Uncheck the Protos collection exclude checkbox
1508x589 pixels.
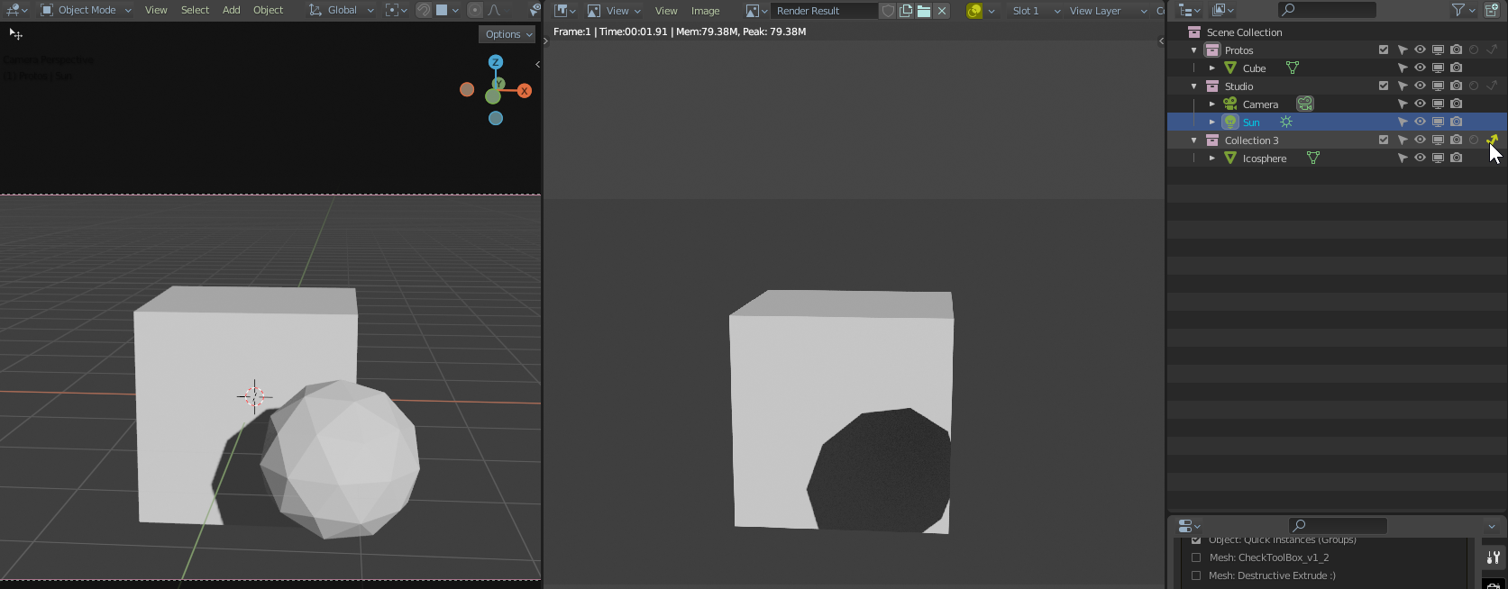coord(1384,50)
